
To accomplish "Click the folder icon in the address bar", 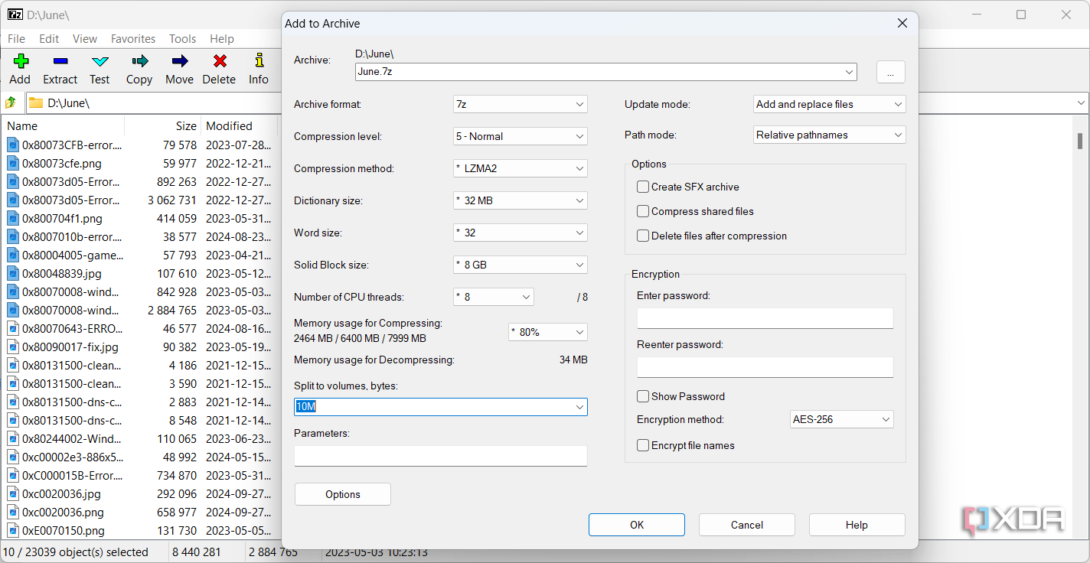I will [x=35, y=103].
